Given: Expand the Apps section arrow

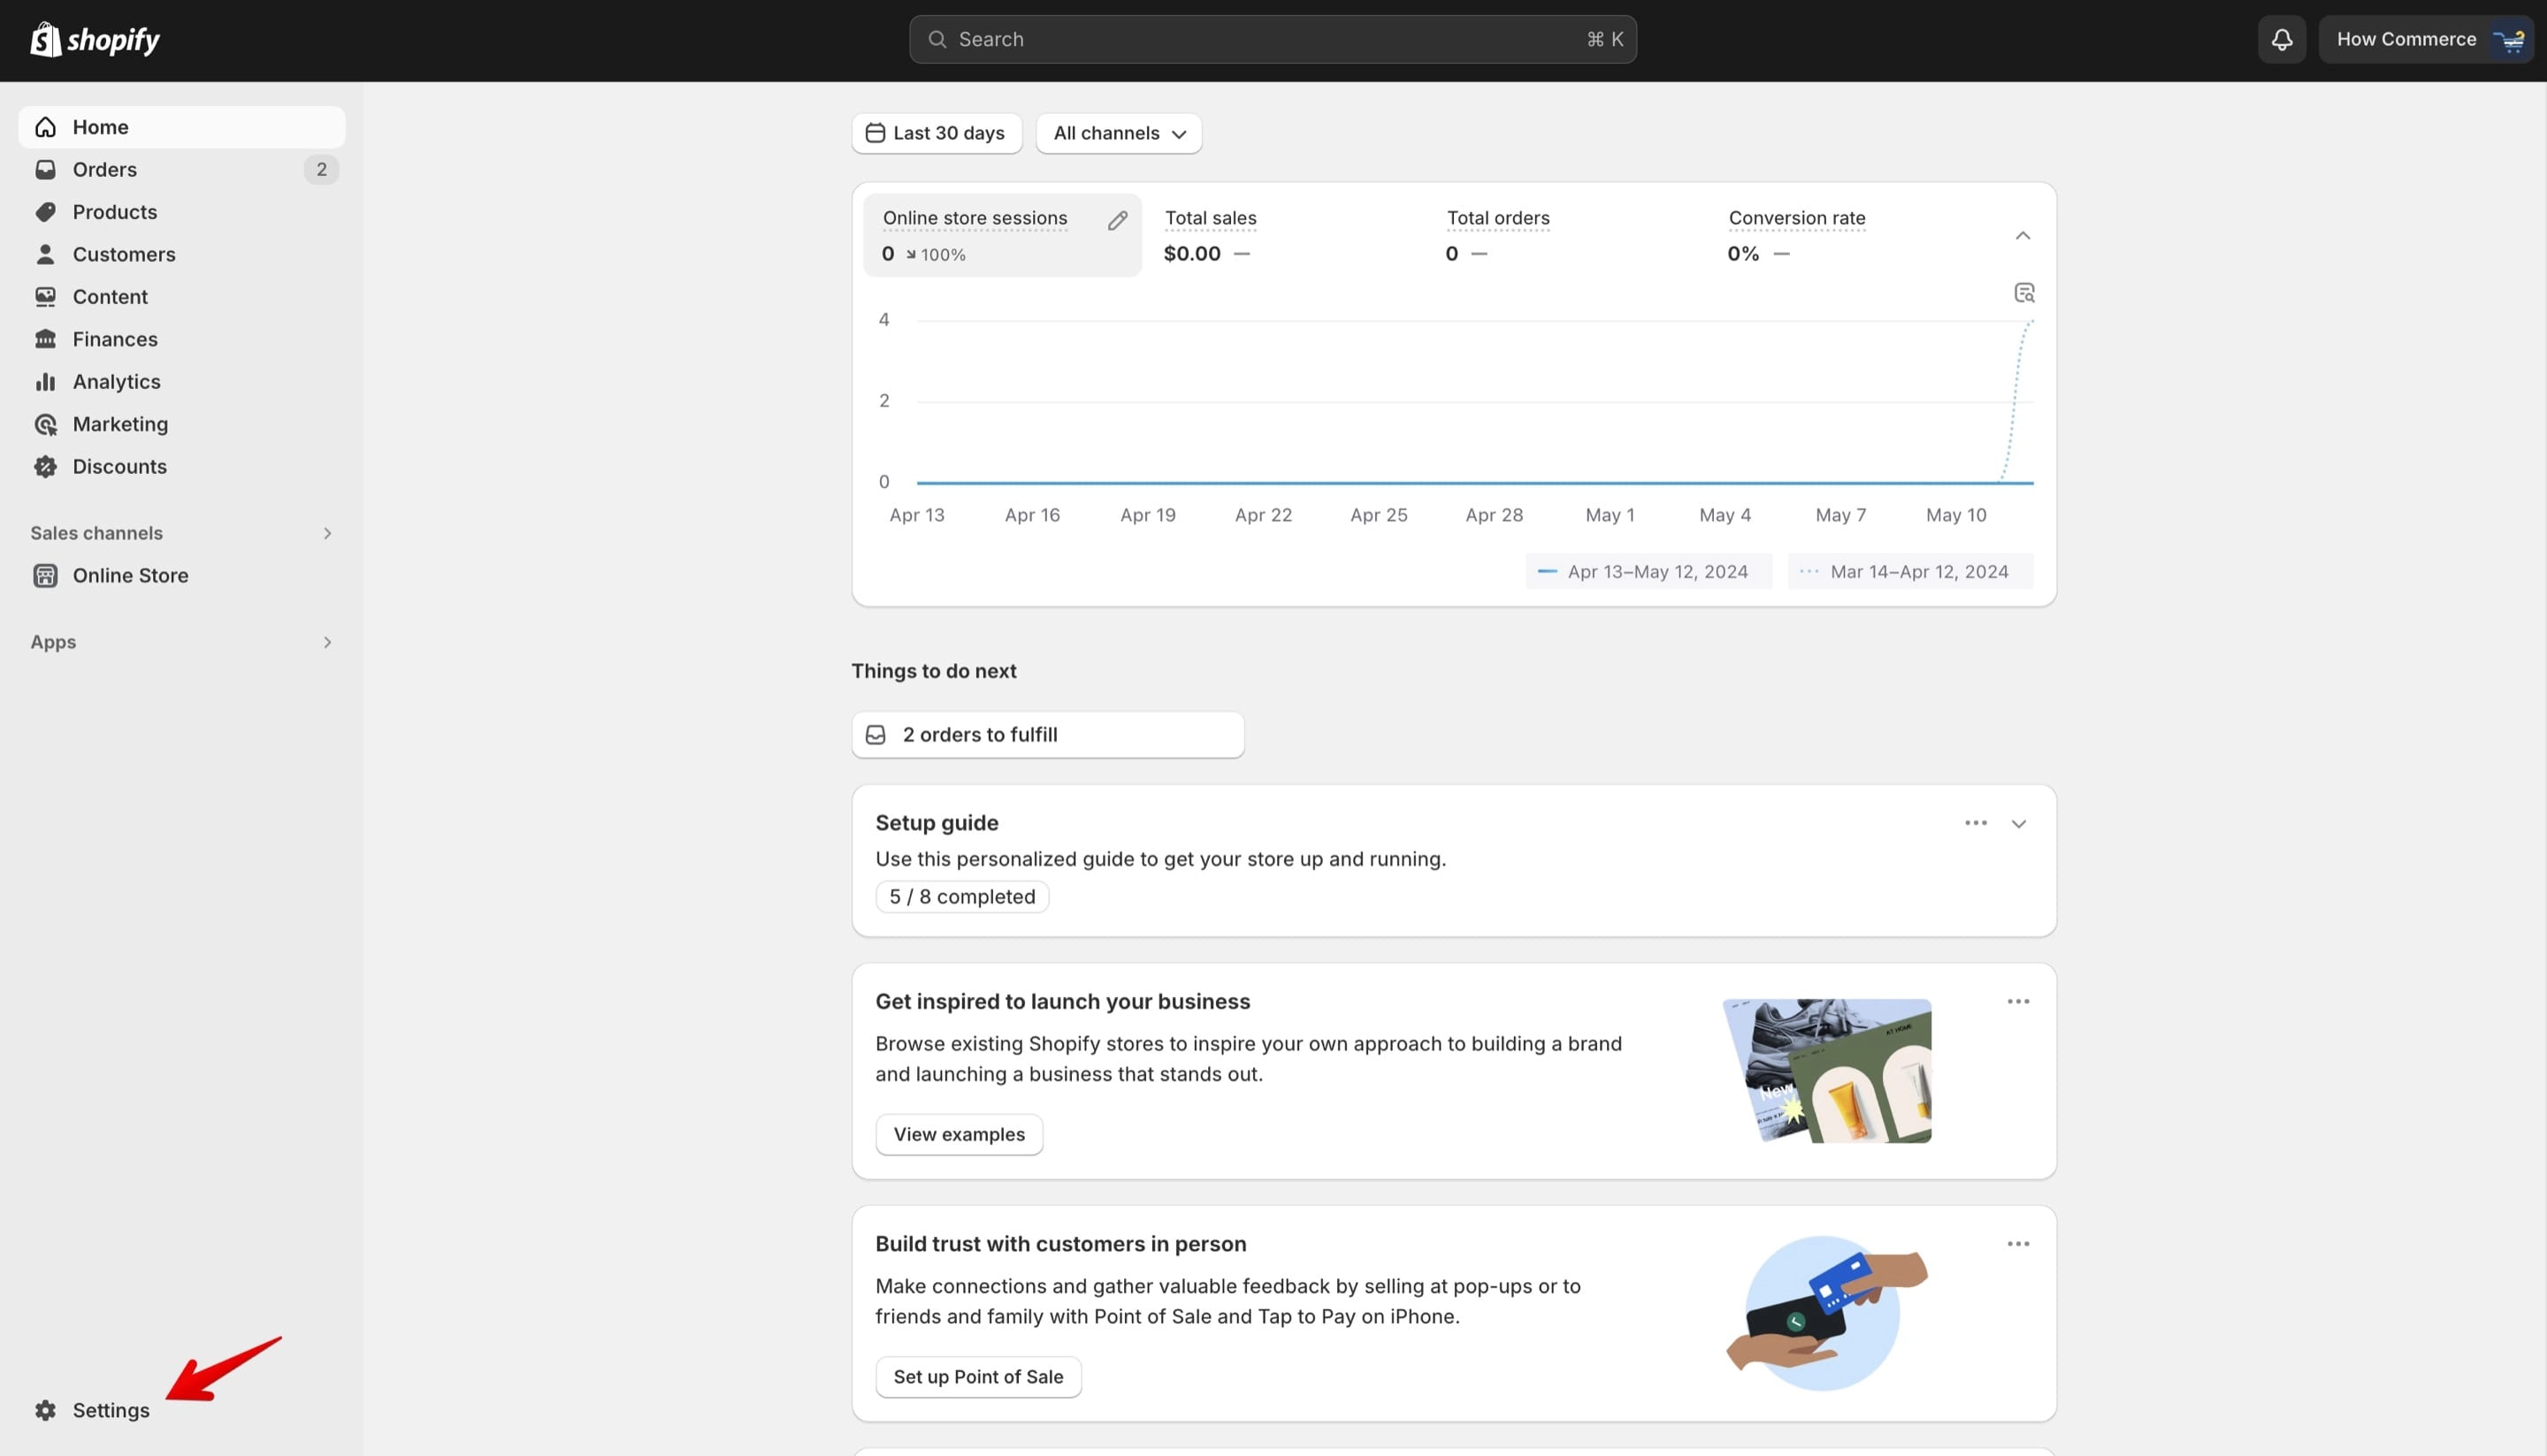Looking at the screenshot, I should tap(326, 642).
